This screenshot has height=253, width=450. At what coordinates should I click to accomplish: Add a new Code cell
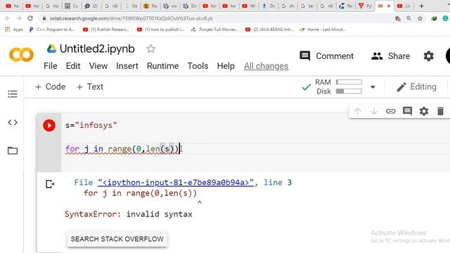tap(50, 86)
